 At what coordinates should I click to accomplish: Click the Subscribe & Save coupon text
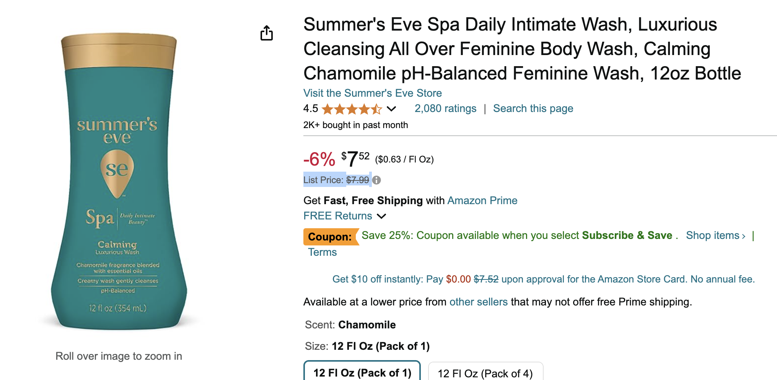click(627, 235)
